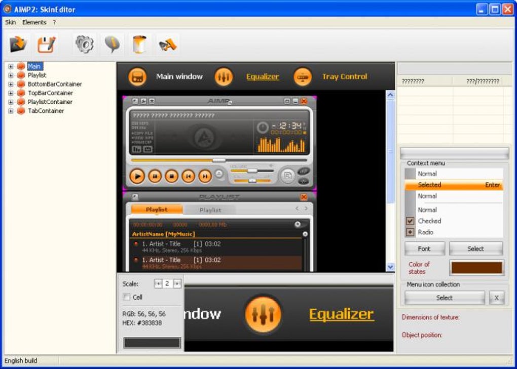Decrease the Scale value
The width and height of the screenshot is (517, 369).
[158, 283]
